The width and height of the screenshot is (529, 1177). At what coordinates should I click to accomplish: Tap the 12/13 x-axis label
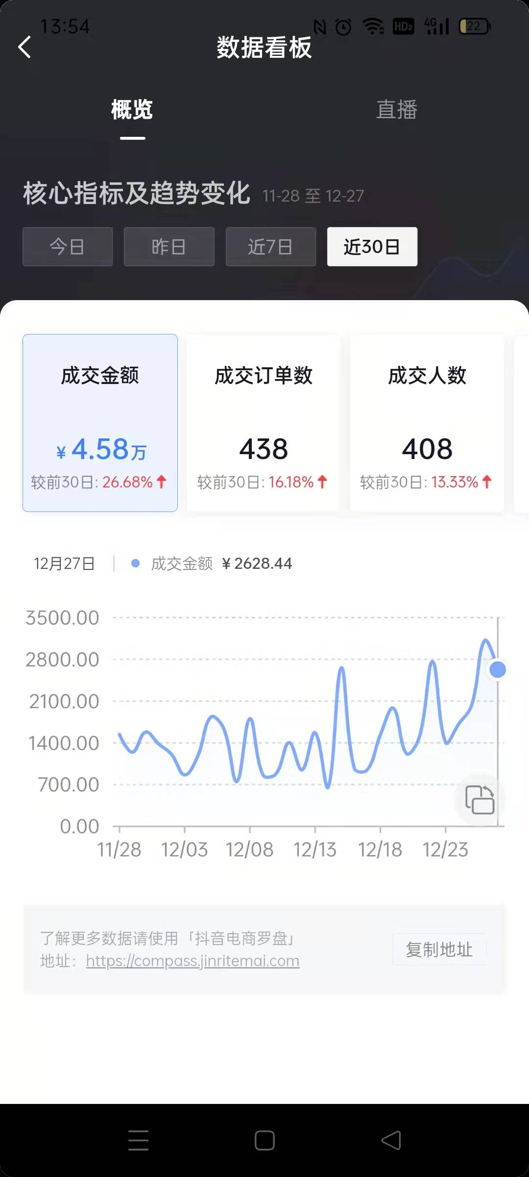point(315,849)
